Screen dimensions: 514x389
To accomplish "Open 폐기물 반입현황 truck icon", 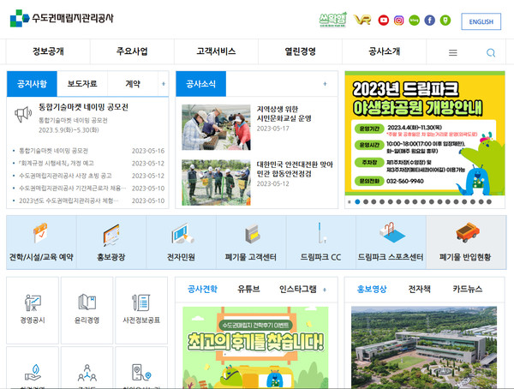I will pyautogui.click(x=468, y=232).
